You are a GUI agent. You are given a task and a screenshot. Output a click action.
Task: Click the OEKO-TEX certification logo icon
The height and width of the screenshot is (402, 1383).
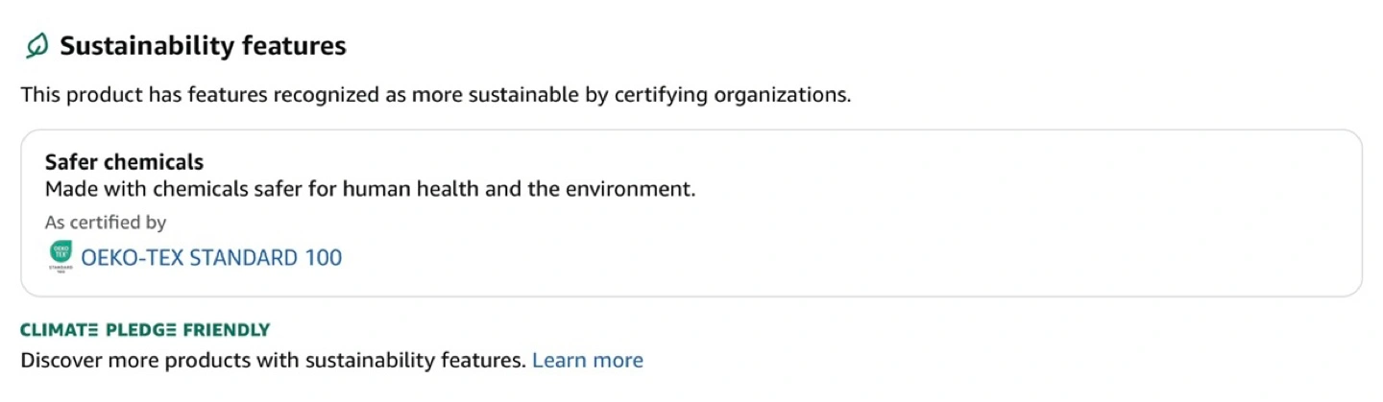[x=60, y=256]
